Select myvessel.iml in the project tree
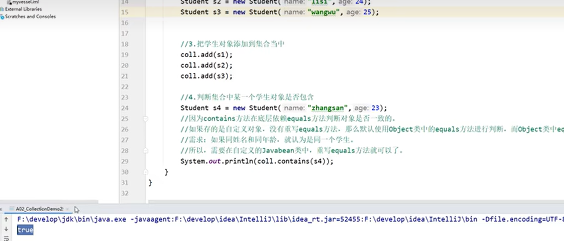Image resolution: width=564 pixels, height=241 pixels. pyautogui.click(x=26, y=2)
